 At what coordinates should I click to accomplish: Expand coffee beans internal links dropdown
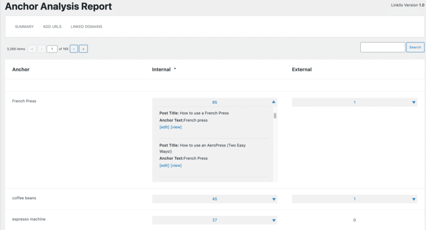pyautogui.click(x=273, y=199)
